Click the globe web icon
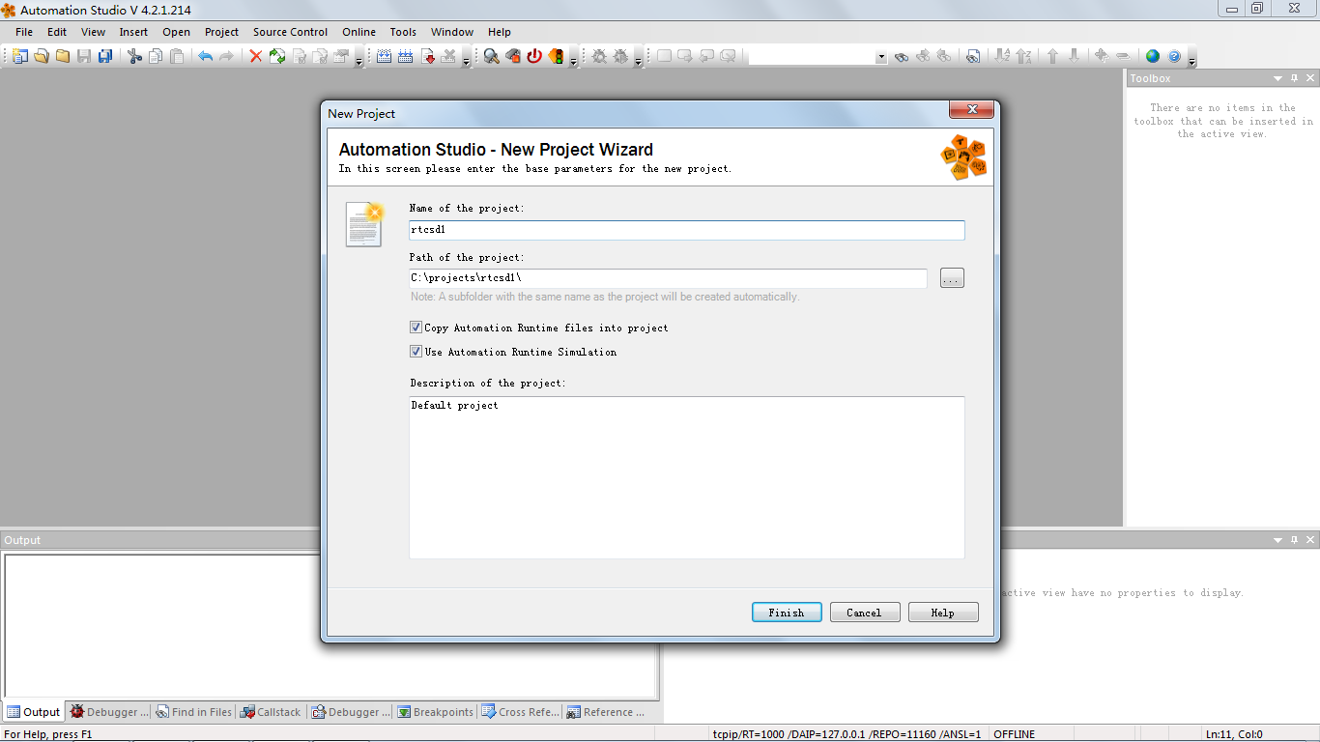This screenshot has width=1320, height=742. [1153, 56]
